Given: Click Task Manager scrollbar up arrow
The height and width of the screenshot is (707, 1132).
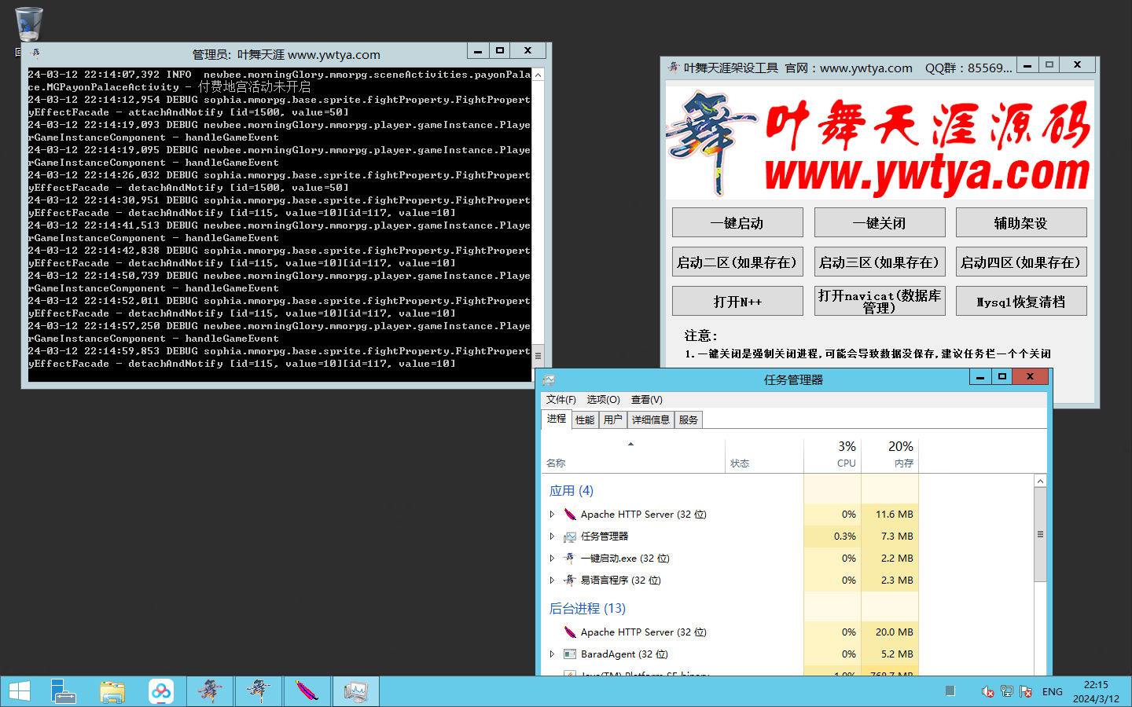Looking at the screenshot, I should (1040, 481).
